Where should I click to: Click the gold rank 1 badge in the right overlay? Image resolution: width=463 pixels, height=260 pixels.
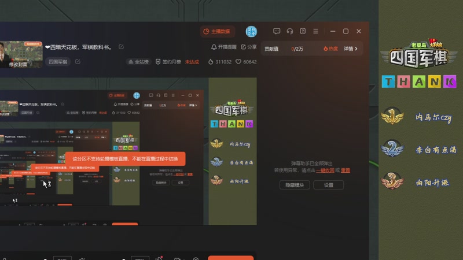[392, 116]
